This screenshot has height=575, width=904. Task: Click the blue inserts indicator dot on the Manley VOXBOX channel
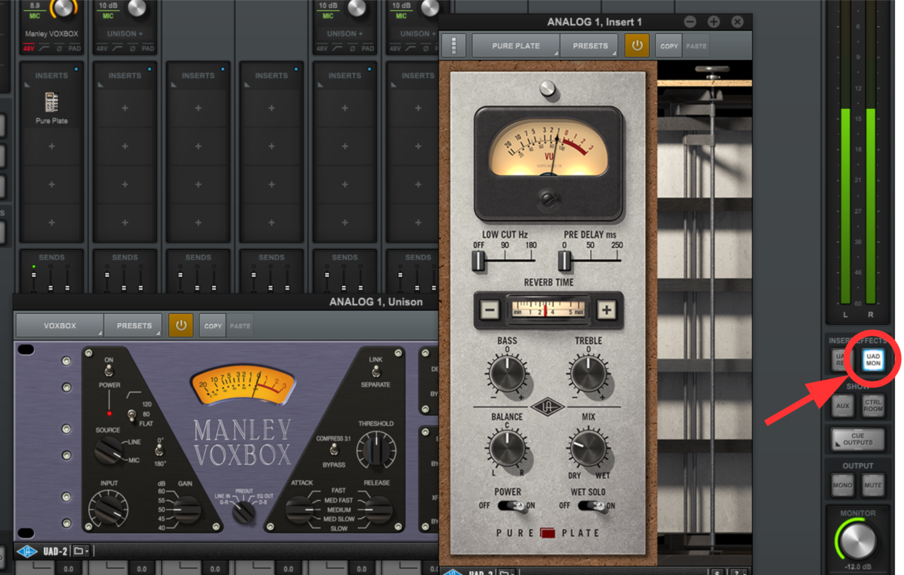point(76,69)
